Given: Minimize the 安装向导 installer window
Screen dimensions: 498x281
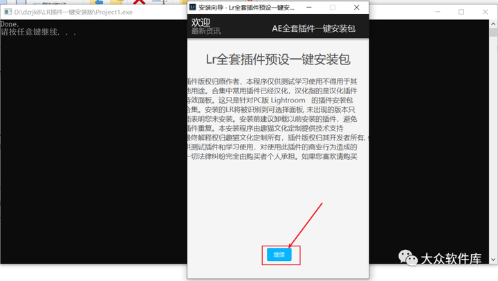Looking at the screenshot, I should tap(309, 8).
